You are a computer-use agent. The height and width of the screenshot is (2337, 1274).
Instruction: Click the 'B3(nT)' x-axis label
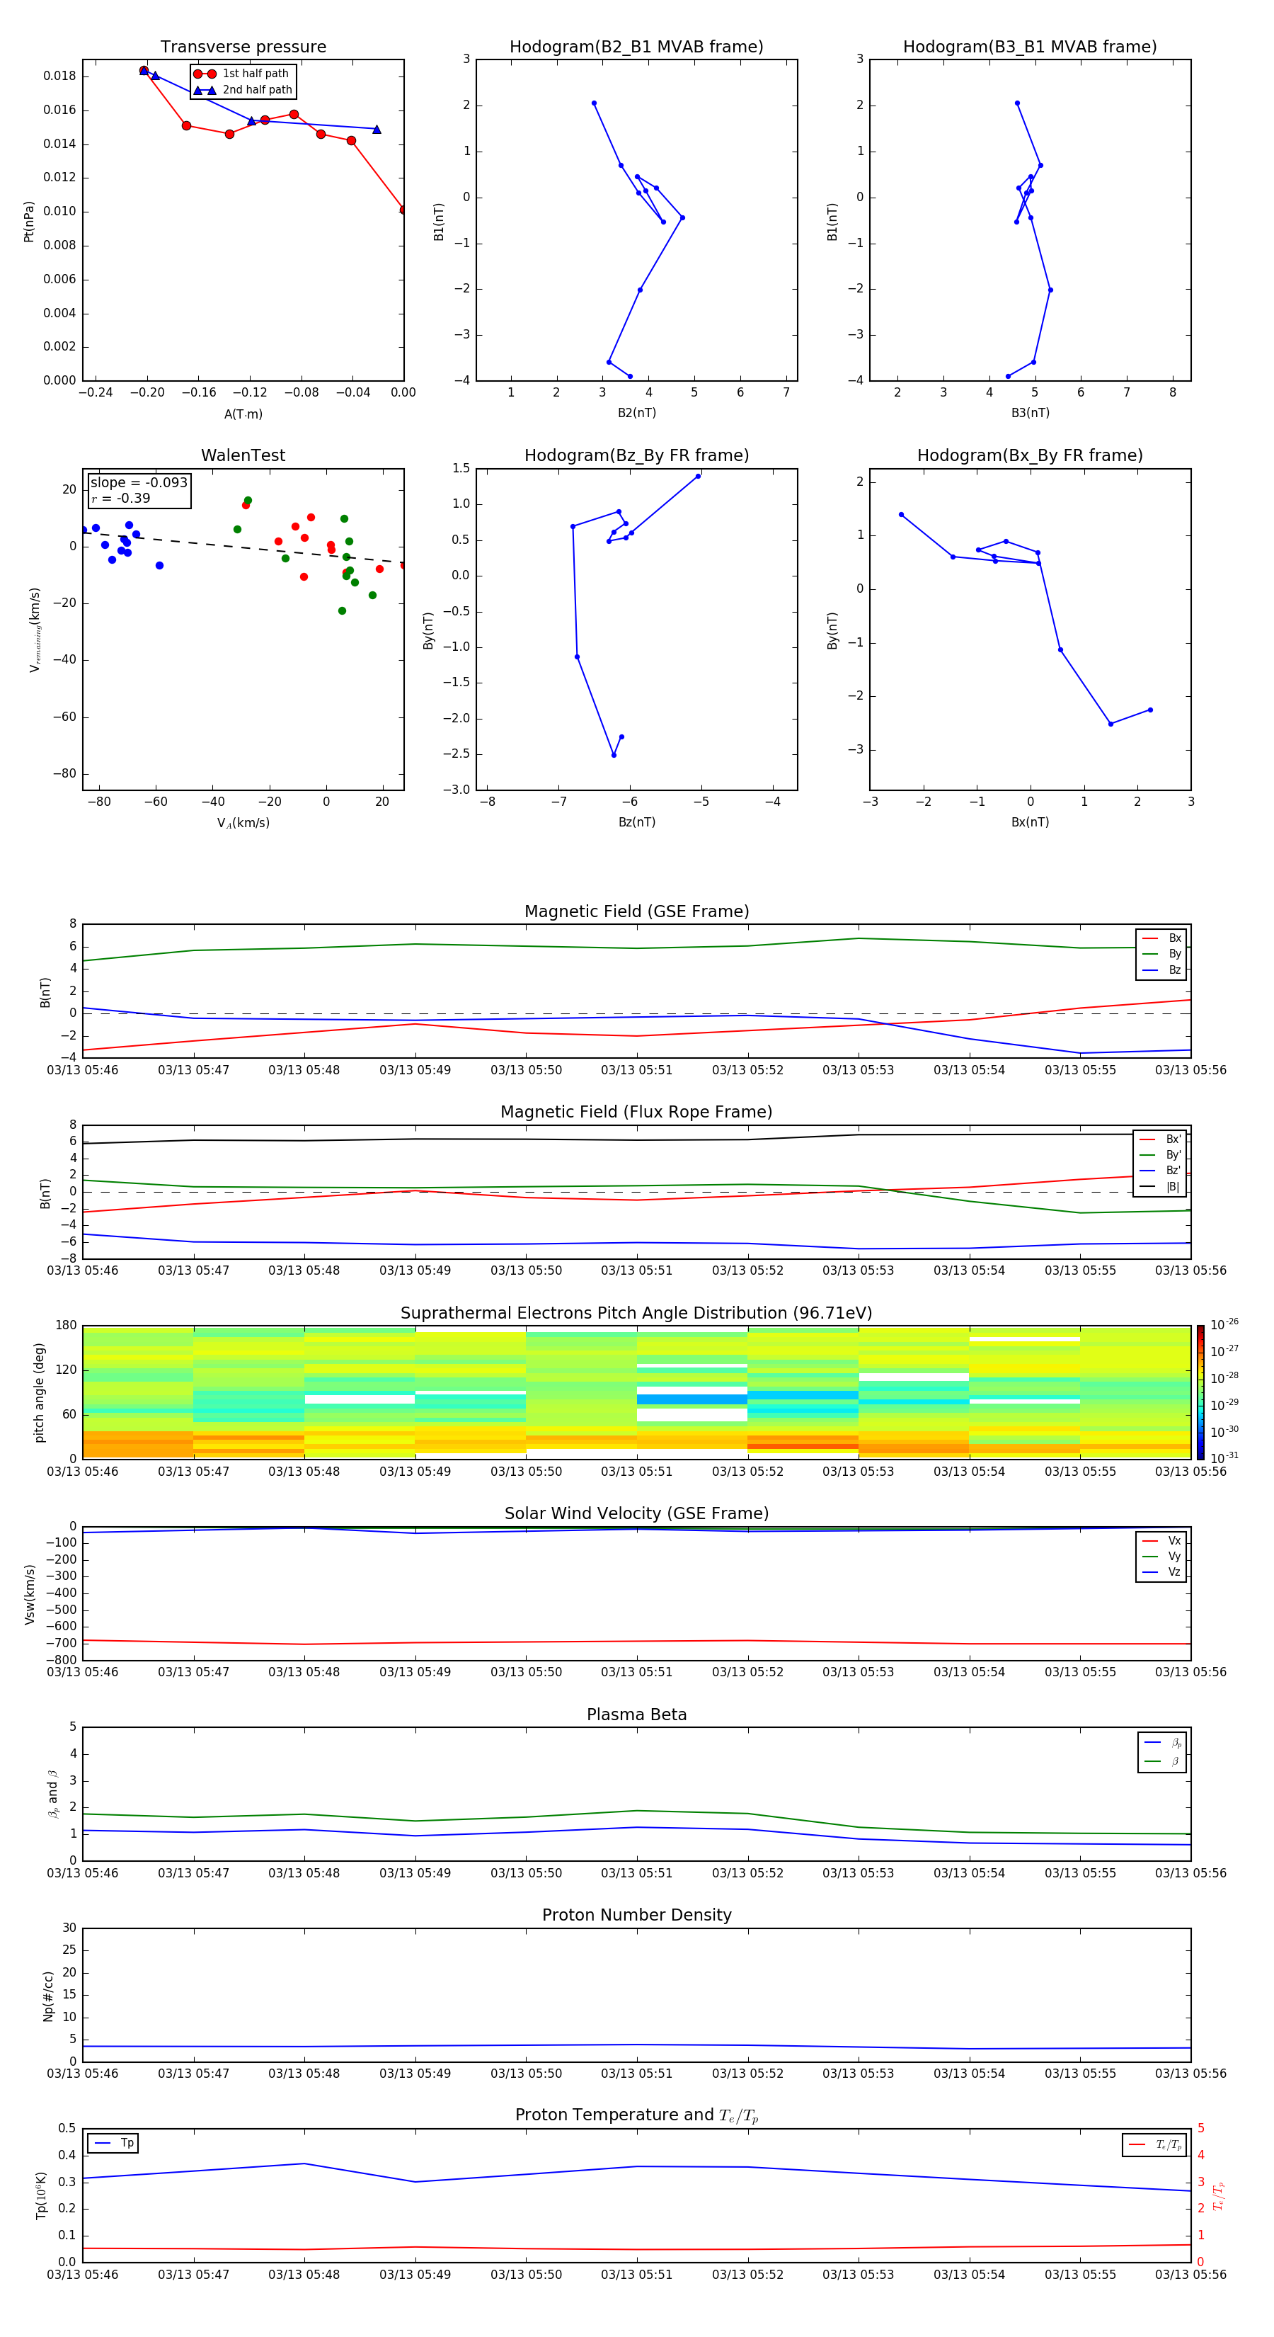click(1030, 413)
